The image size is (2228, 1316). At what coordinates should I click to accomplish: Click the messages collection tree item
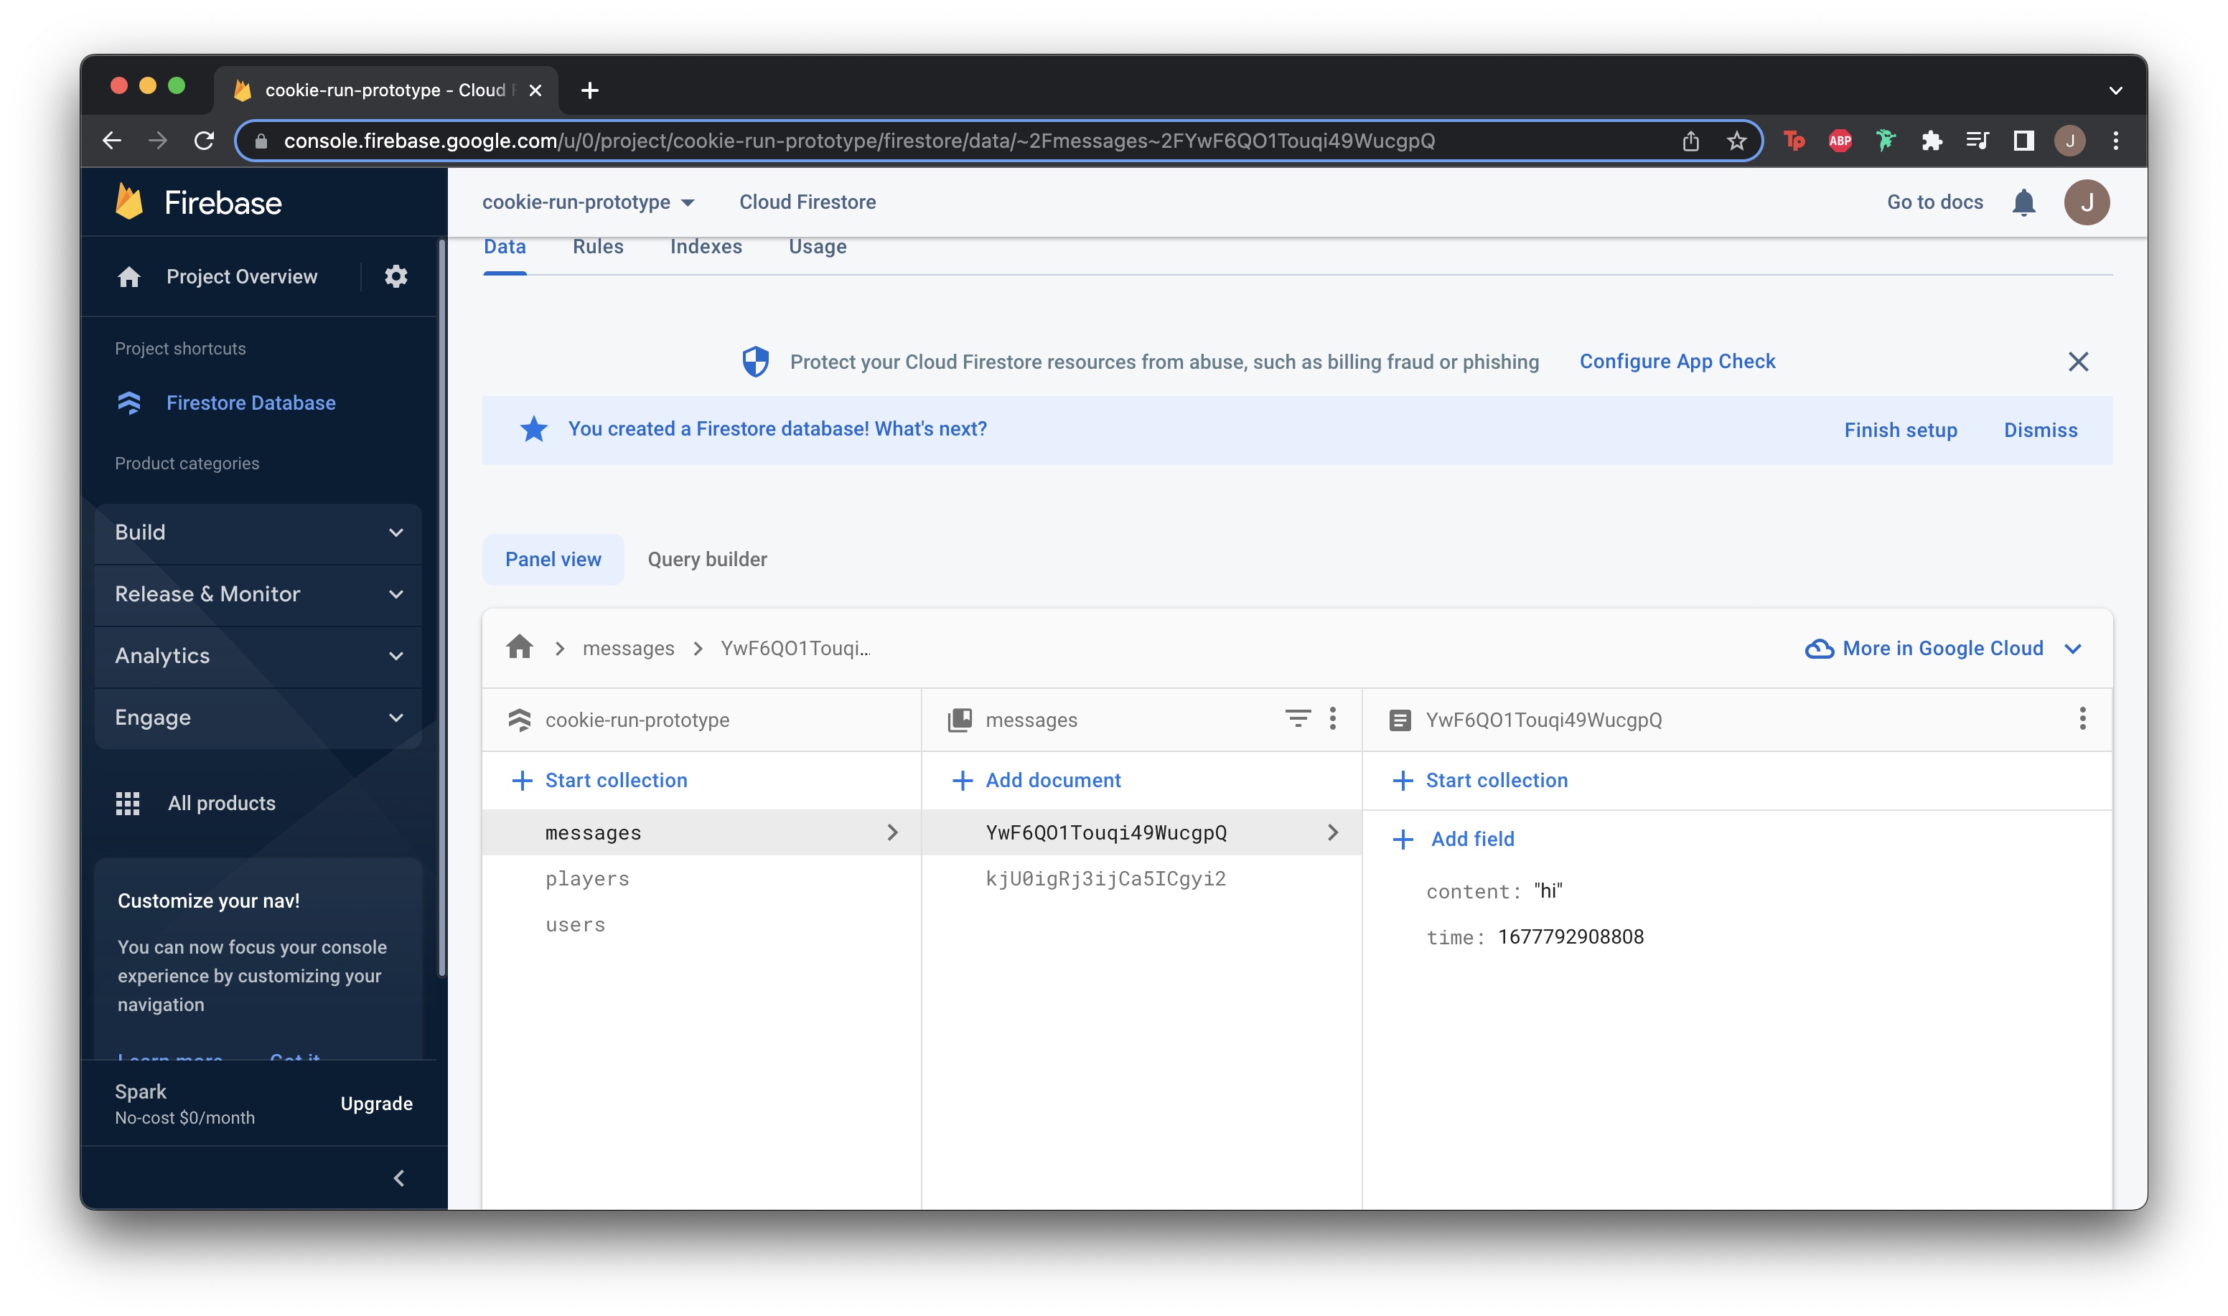coord(592,832)
